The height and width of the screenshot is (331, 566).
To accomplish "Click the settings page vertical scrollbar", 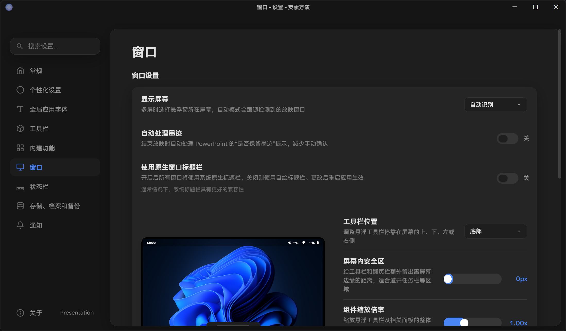I will 559,104.
